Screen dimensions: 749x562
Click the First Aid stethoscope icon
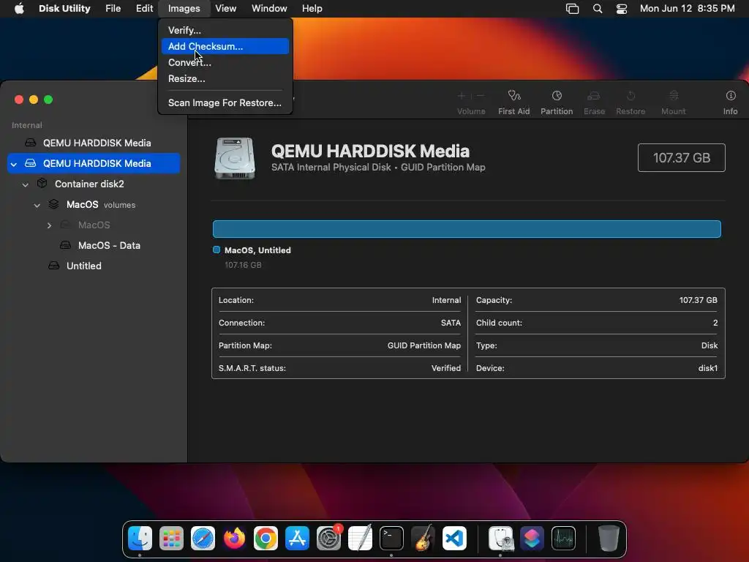pos(514,96)
